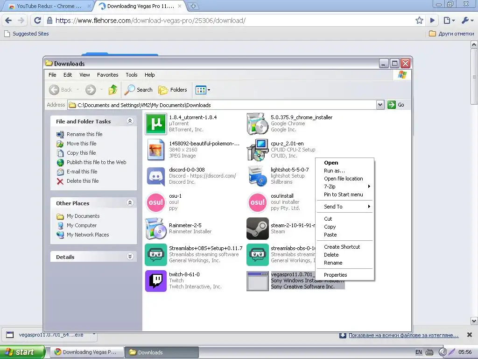
Task: Click the Go button
Action: click(x=396, y=105)
